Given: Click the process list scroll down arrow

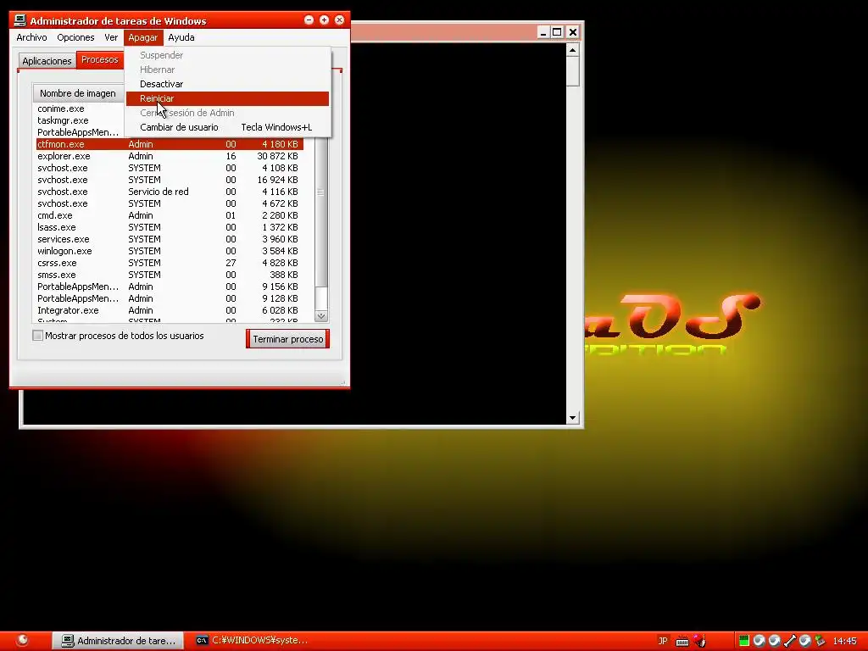Looking at the screenshot, I should coord(321,316).
